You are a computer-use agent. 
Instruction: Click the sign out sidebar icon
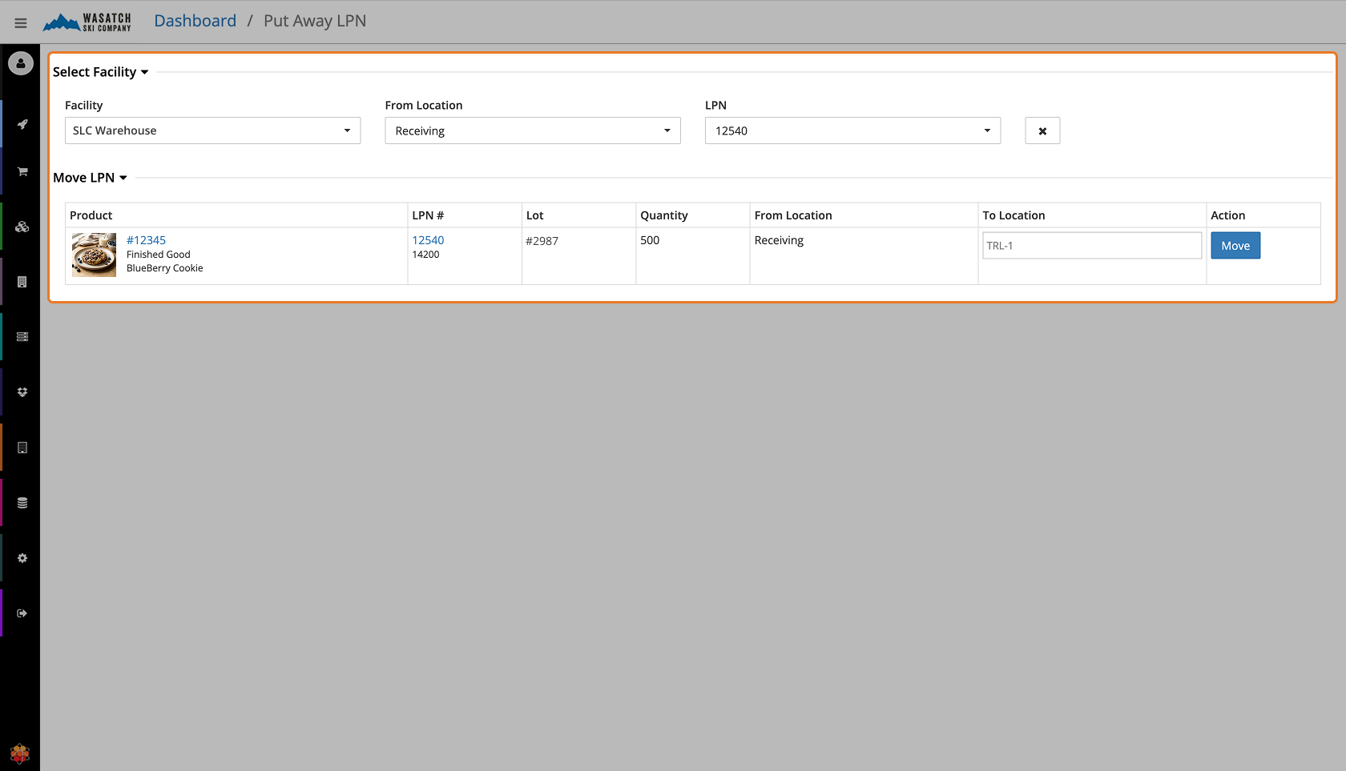[x=22, y=613]
